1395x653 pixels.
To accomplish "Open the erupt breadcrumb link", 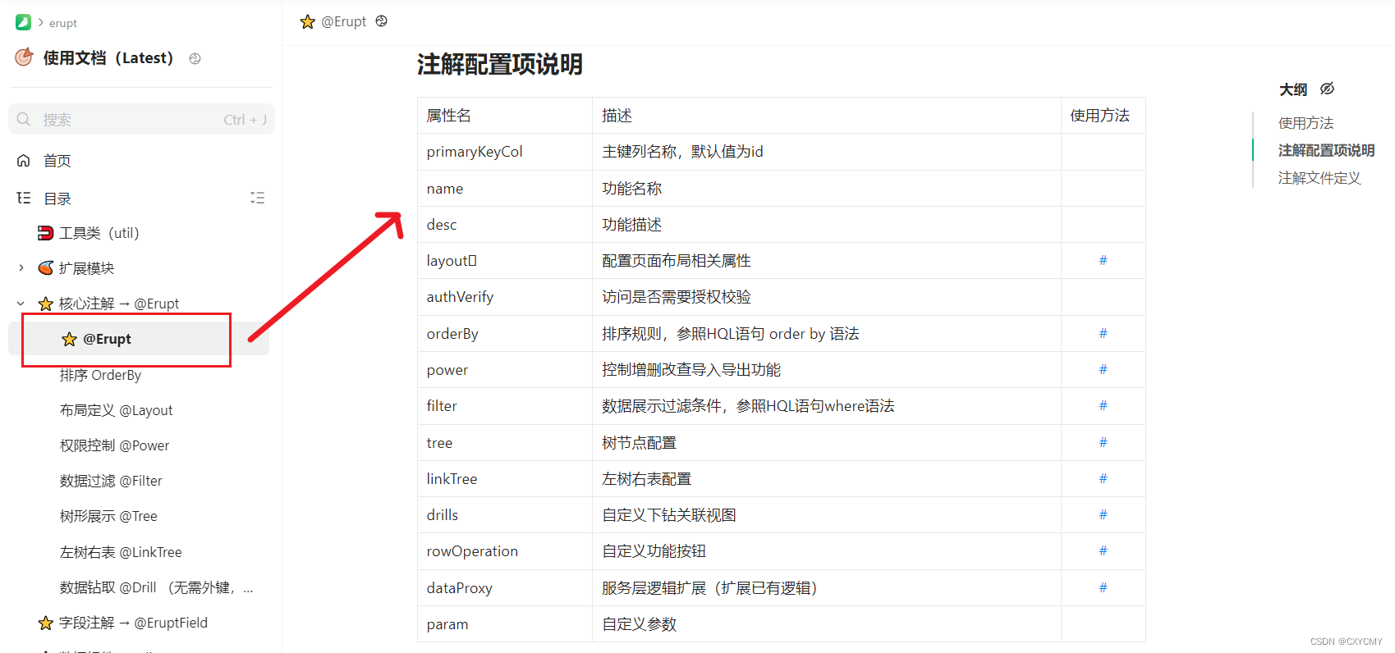I will pos(63,23).
